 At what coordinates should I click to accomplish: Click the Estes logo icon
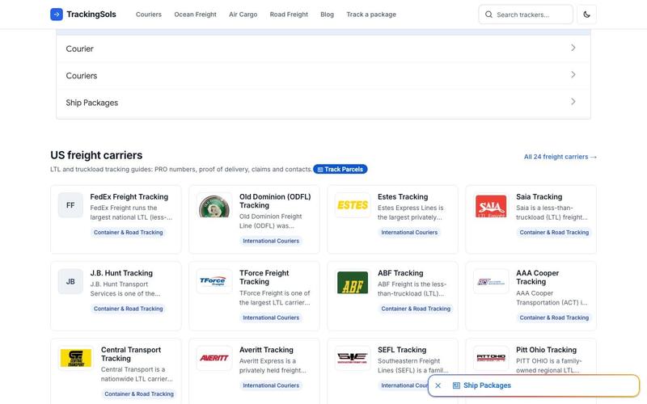pos(353,205)
